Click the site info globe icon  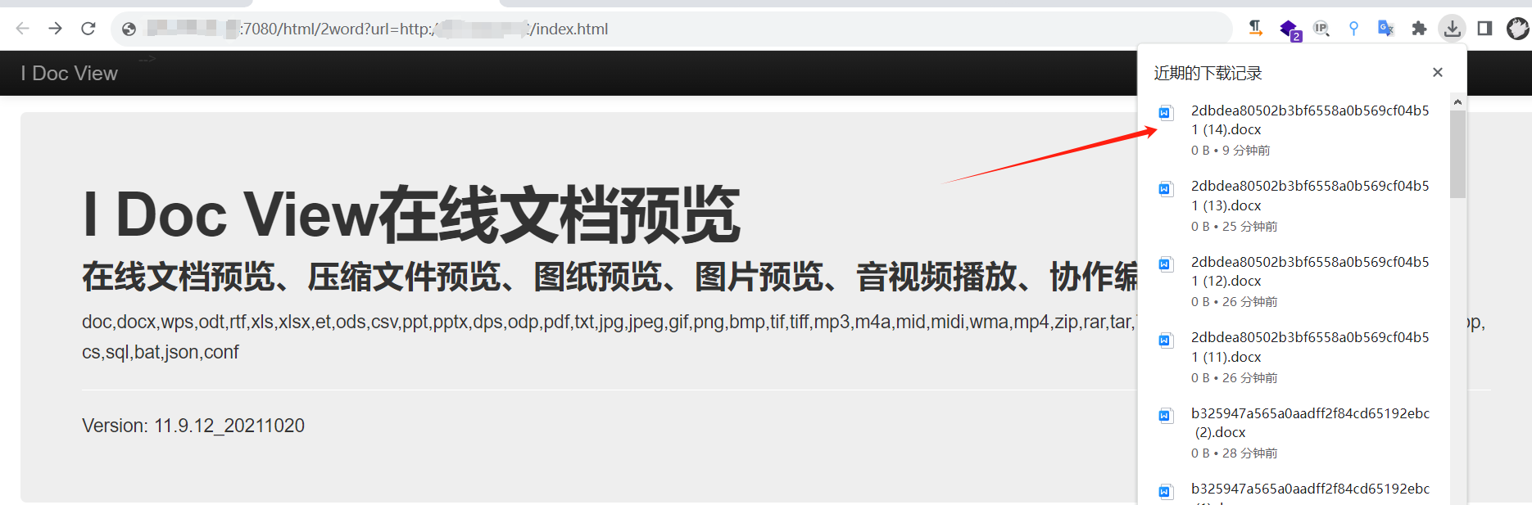129,29
